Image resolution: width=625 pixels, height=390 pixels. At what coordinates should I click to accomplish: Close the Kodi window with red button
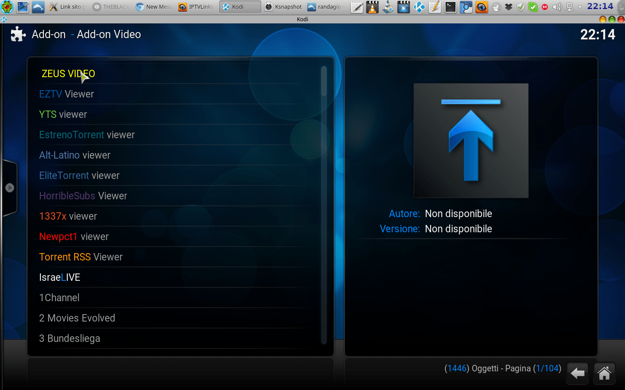621,19
